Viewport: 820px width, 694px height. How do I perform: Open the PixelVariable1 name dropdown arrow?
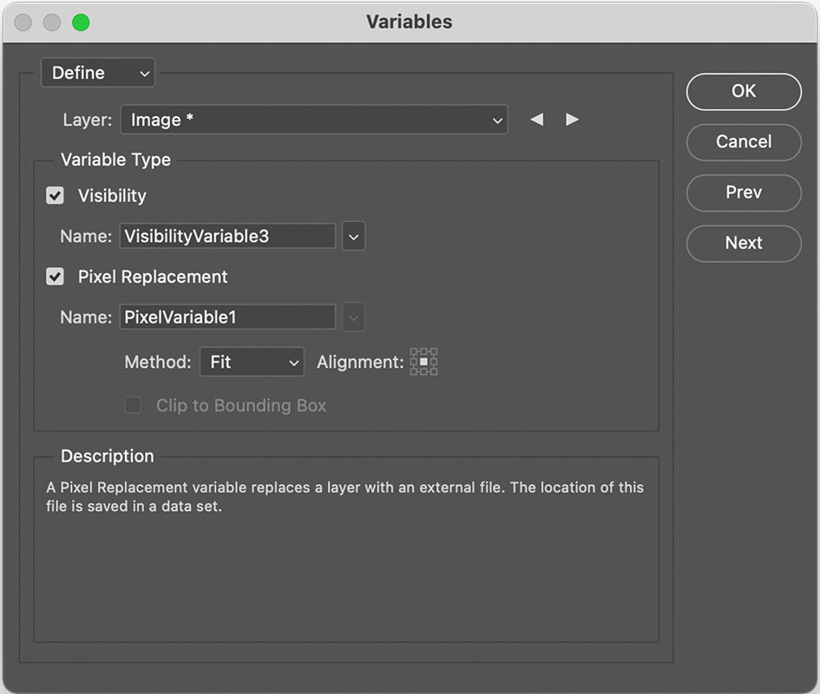point(353,318)
